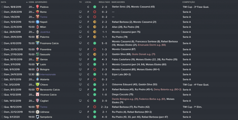The height and width of the screenshot is (120, 238).
Task: Click the Chievo club badge
Action: point(37,84)
